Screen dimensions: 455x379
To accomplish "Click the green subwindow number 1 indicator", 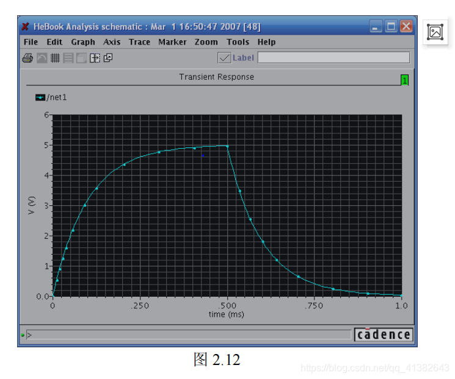I will pos(404,80).
